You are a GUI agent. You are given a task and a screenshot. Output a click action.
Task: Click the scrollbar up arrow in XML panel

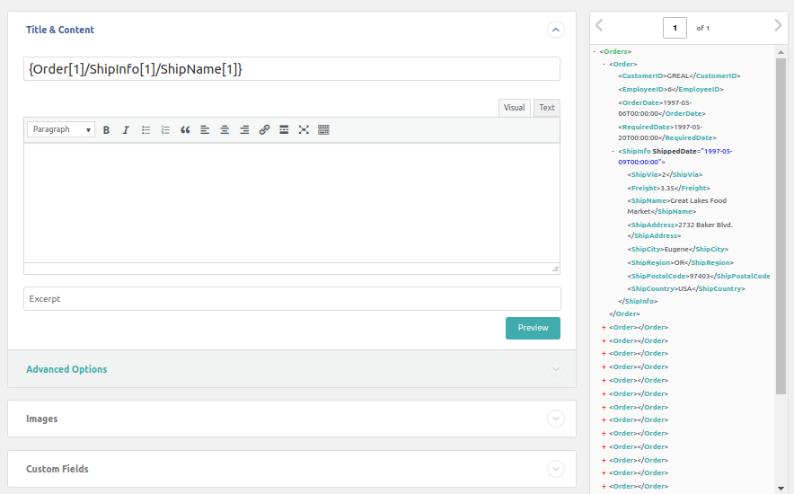point(781,51)
